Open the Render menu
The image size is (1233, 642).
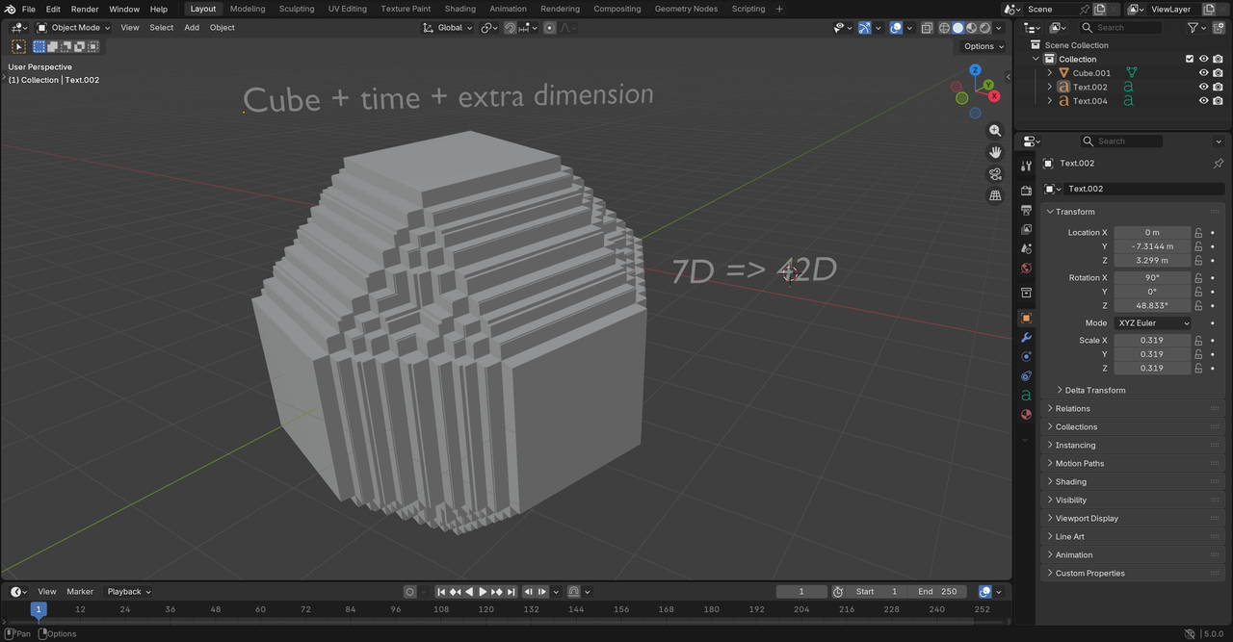[x=85, y=9]
